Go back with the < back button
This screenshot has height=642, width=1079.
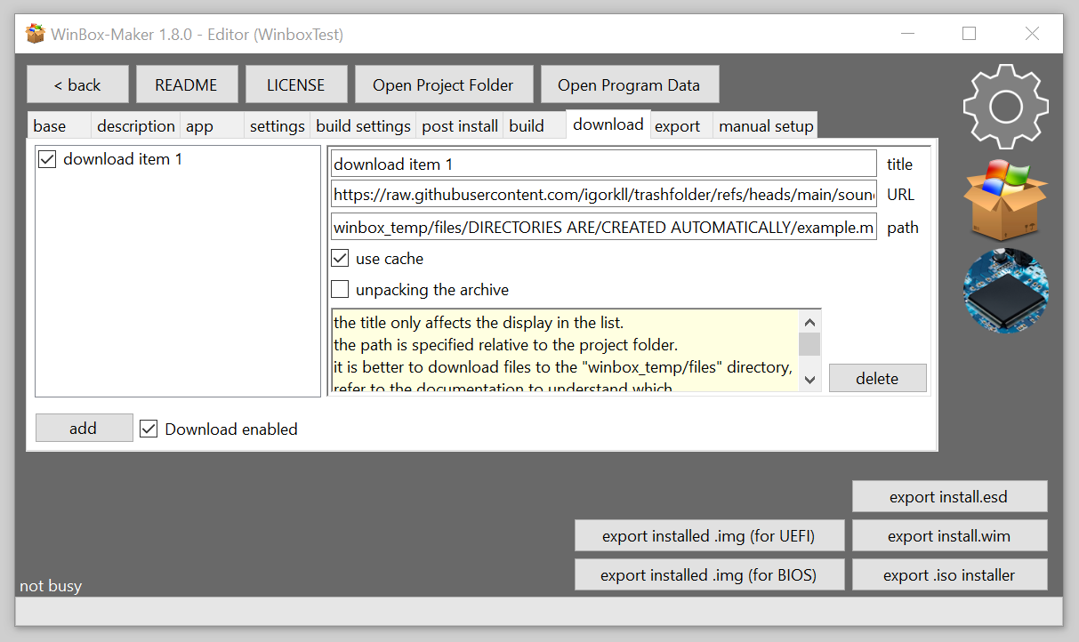tap(77, 84)
